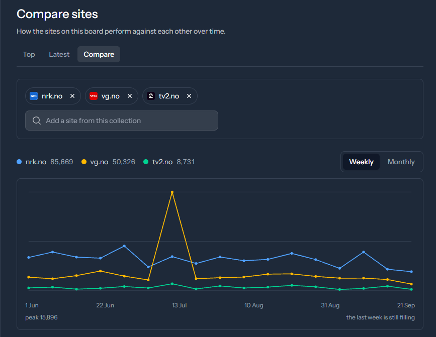Image resolution: width=436 pixels, height=337 pixels.
Task: Remove nrk.no from comparison
Action: (x=72, y=96)
